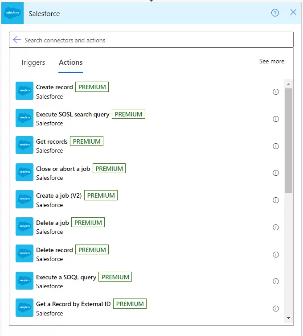Choose Get a Record by External ID
The width and height of the screenshot is (303, 336).
point(73,304)
